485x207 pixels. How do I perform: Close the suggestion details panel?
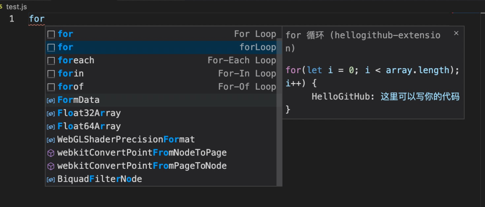[x=456, y=33]
